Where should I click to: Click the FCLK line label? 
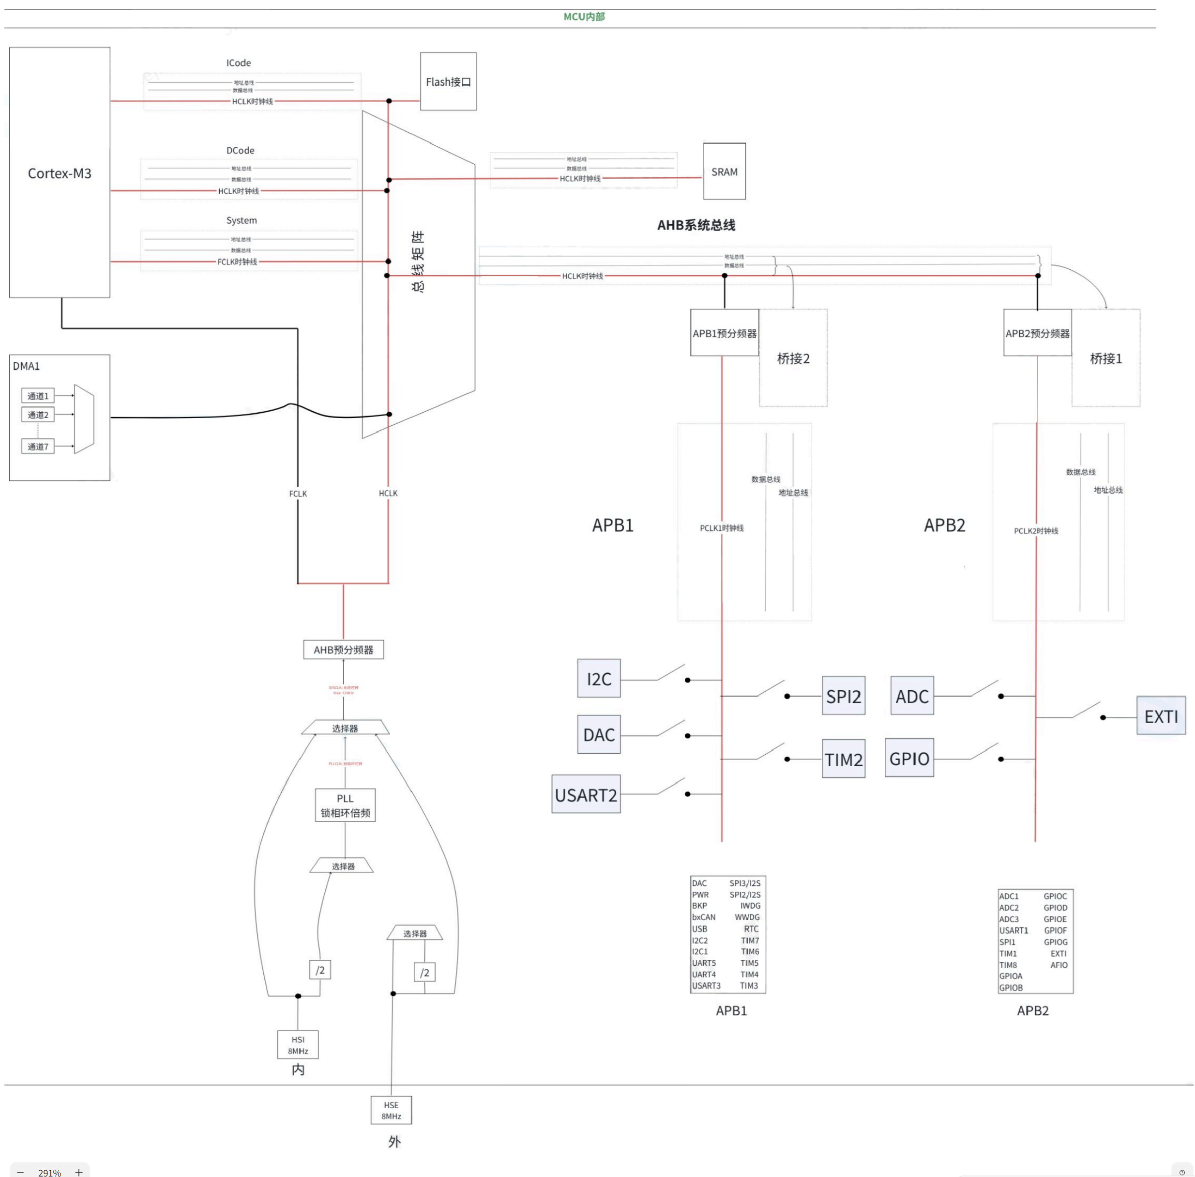pos(298,493)
